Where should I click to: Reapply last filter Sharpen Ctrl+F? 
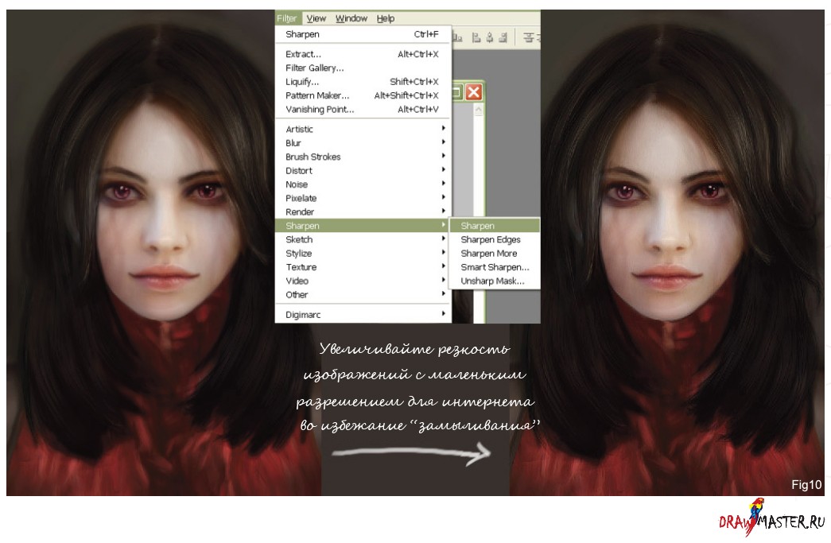click(363, 34)
